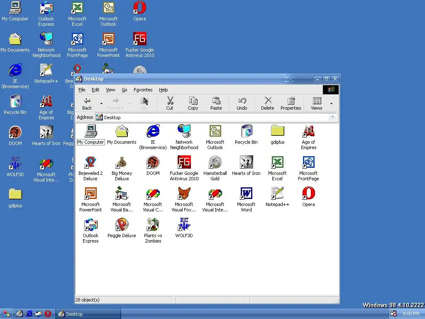Select My Computer icon in Desktop window

tap(90, 135)
